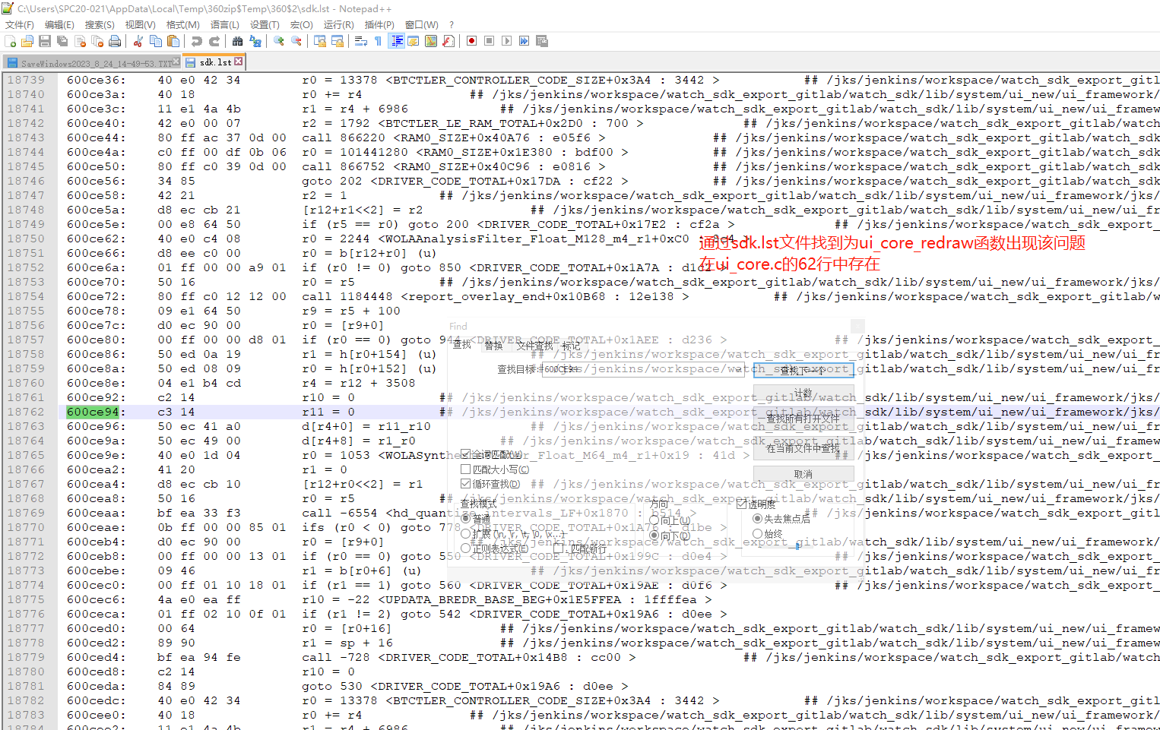Select the 扩展 search mode radio
The image size is (1160, 730).
[x=466, y=534]
